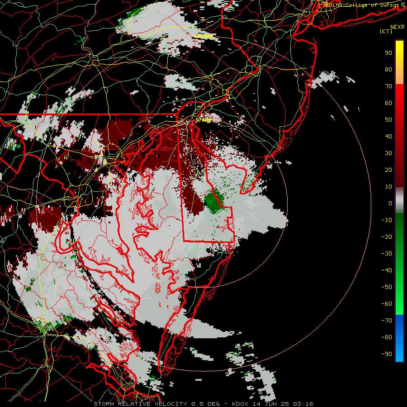The height and width of the screenshot is (407, 407).
Task: Select the -80 value on the velocity scale
Action: pyautogui.click(x=387, y=337)
